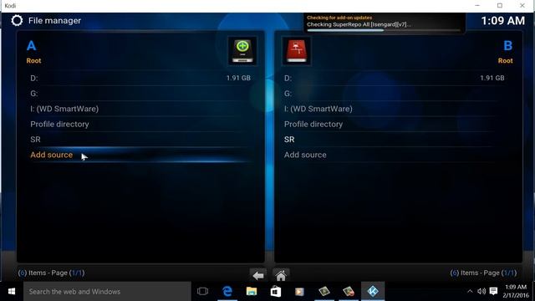Click the back arrow button at the bottom

(258, 275)
